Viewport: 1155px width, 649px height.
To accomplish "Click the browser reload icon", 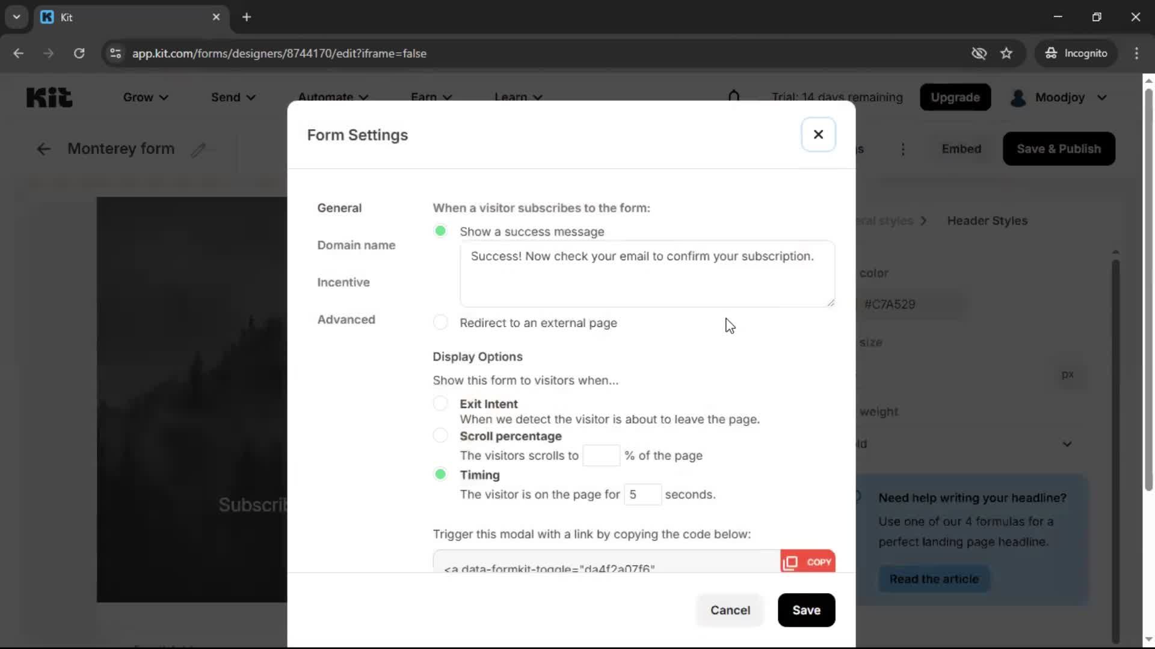I will [79, 53].
